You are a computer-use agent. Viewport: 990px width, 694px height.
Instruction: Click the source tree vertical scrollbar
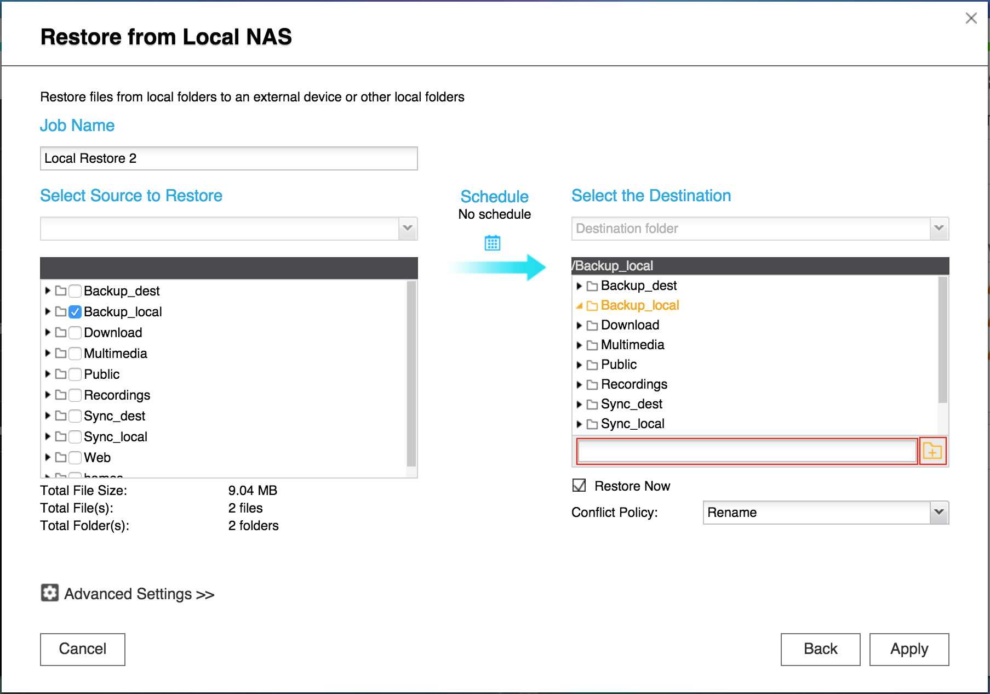tap(411, 374)
